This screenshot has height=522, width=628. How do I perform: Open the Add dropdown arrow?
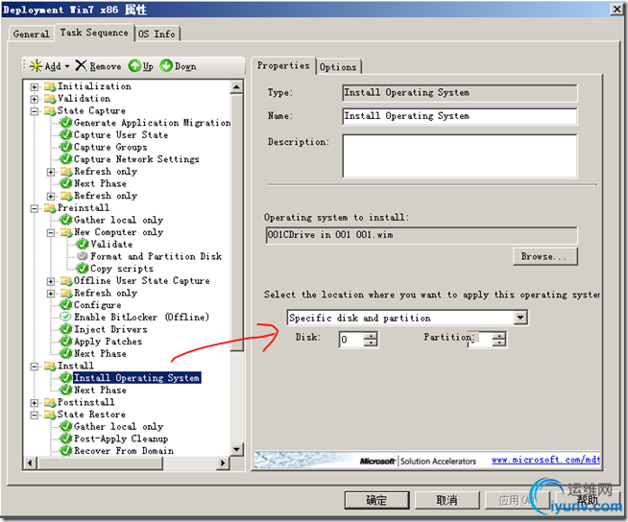[67, 66]
